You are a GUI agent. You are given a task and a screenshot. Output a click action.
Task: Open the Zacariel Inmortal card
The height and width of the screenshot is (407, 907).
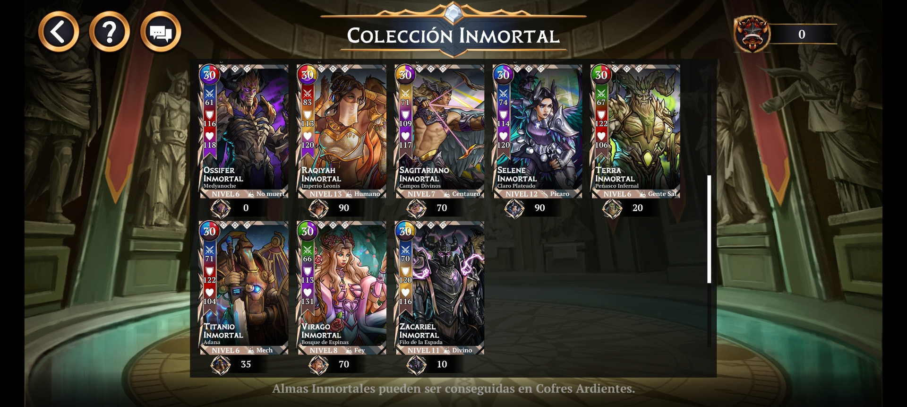point(439,287)
